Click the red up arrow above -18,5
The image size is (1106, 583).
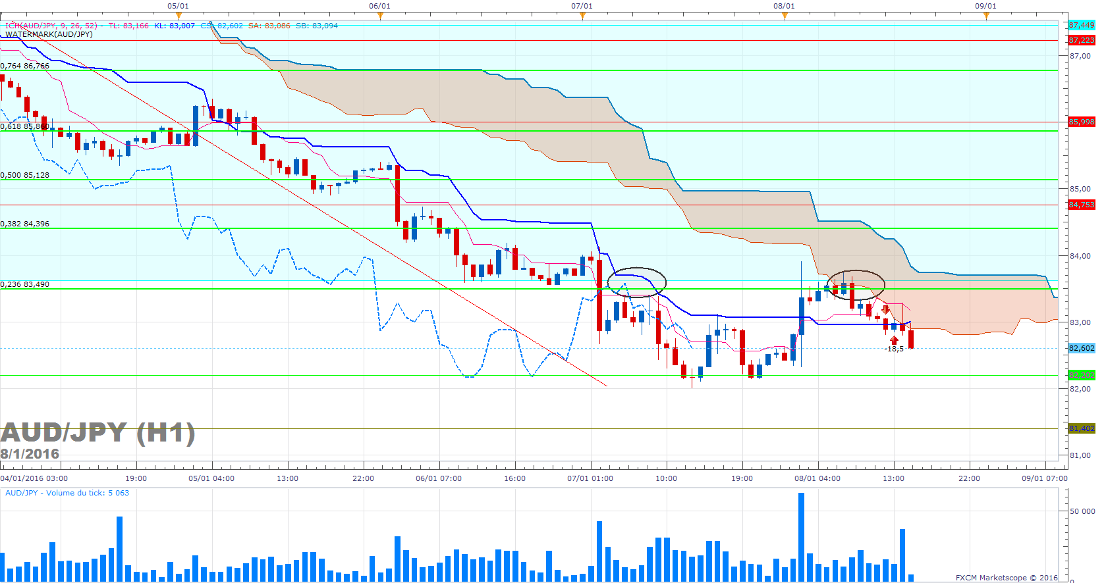point(894,340)
